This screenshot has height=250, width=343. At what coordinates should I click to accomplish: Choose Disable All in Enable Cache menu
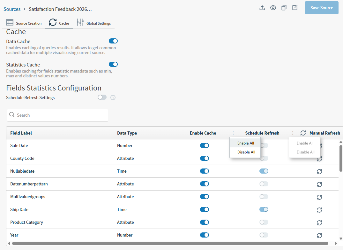tap(245, 152)
